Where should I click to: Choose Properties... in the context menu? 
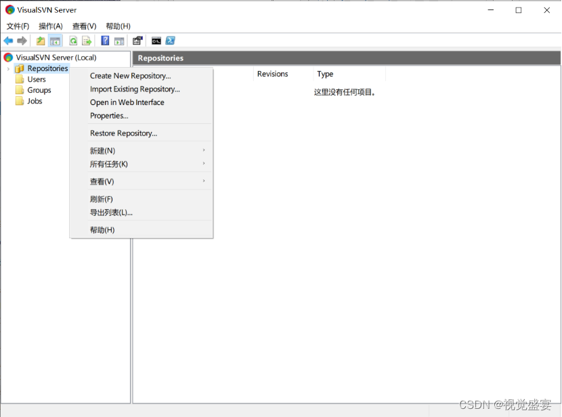pyautogui.click(x=142, y=115)
